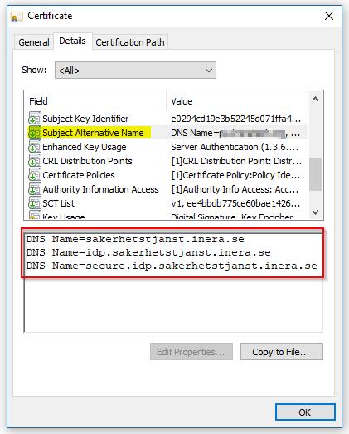Click the Edit Properties button

[191, 352]
